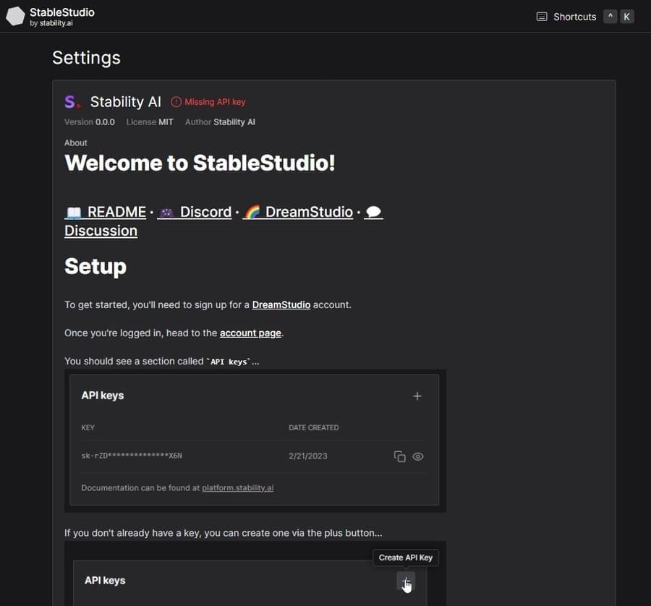Click the Missing API key red text
The width and height of the screenshot is (651, 606).
point(215,102)
